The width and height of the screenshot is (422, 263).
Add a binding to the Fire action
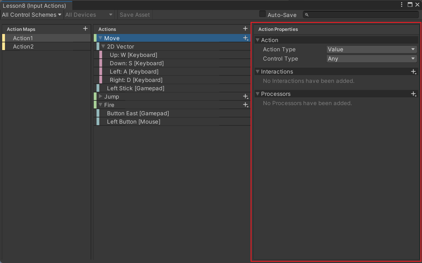pos(245,105)
